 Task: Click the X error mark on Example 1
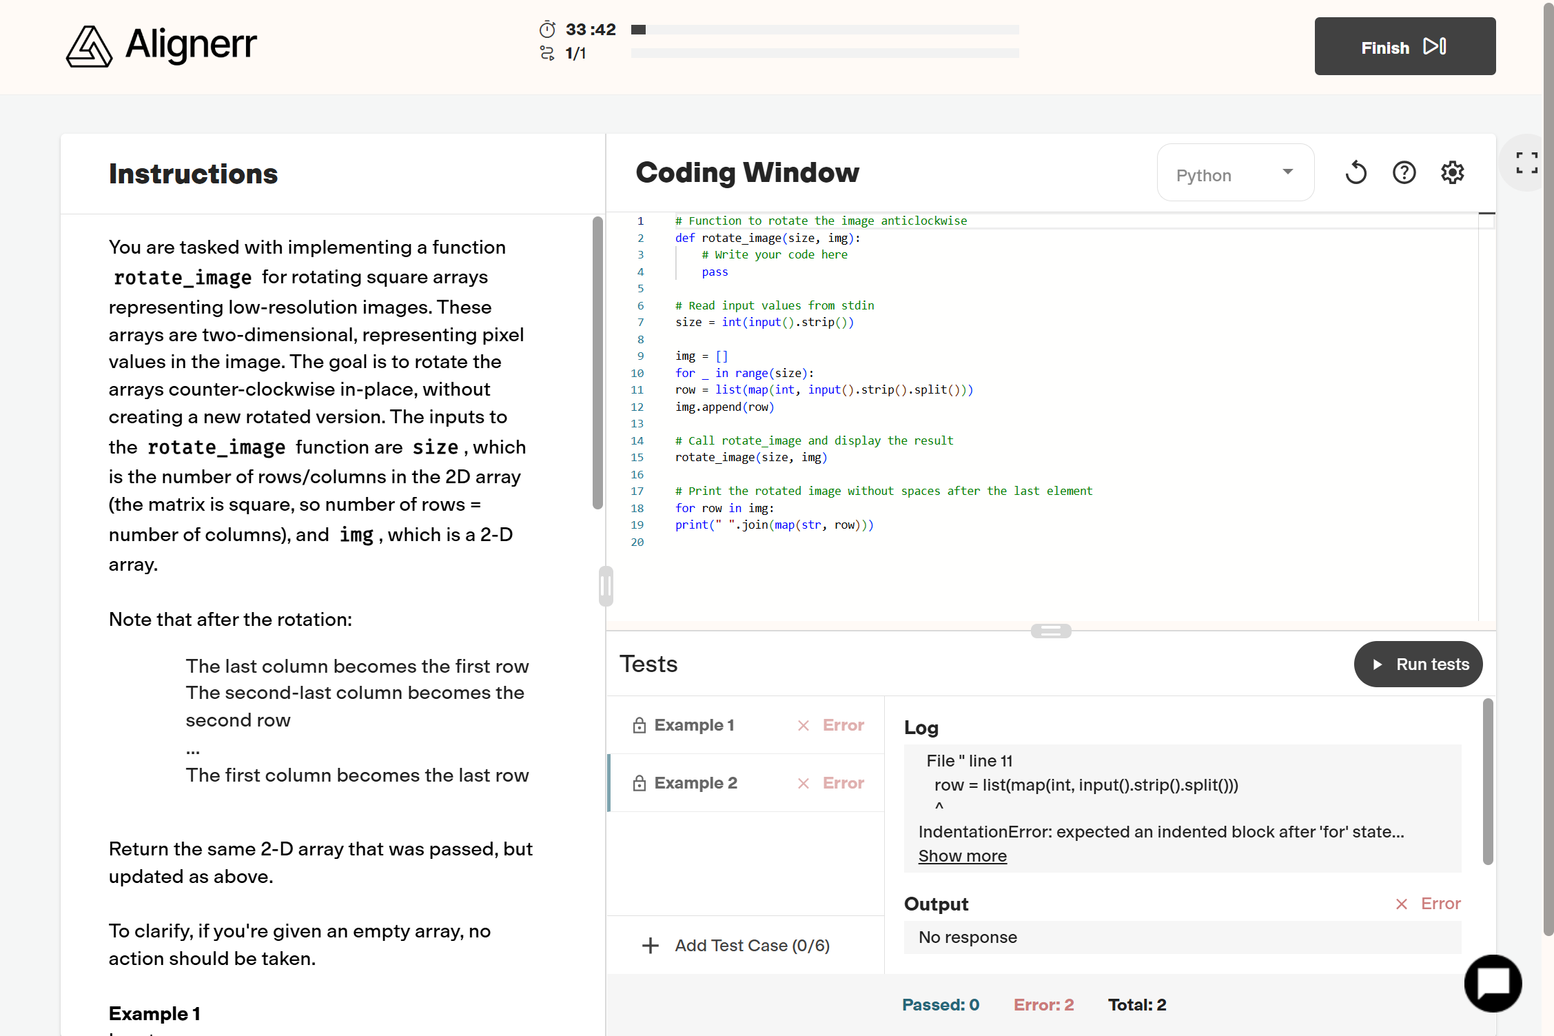[x=803, y=725]
